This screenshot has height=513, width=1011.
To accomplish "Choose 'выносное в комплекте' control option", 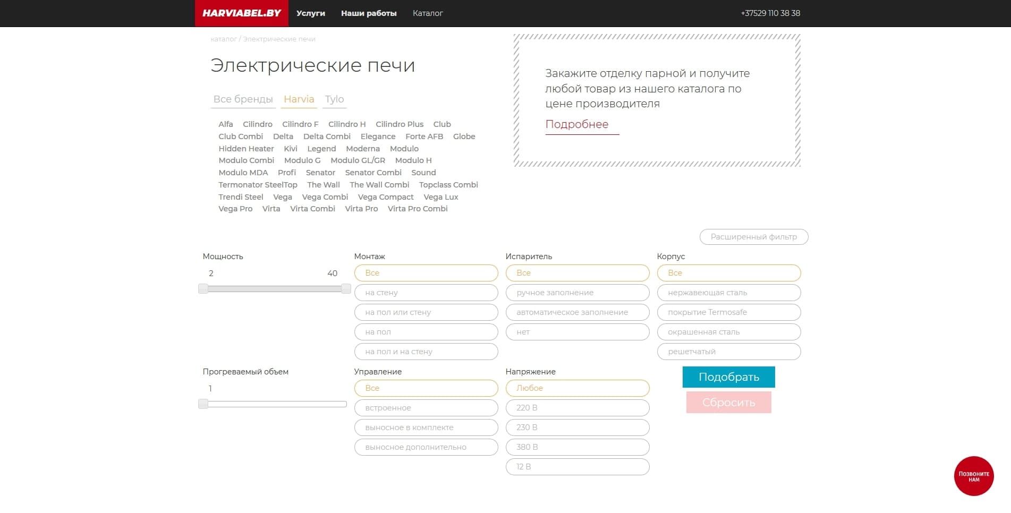I will (426, 427).
